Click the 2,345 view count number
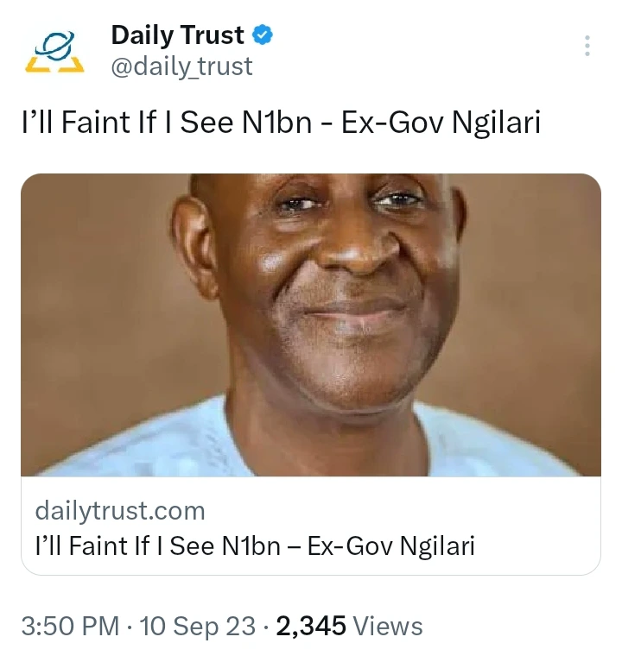622x662 pixels. (x=311, y=626)
